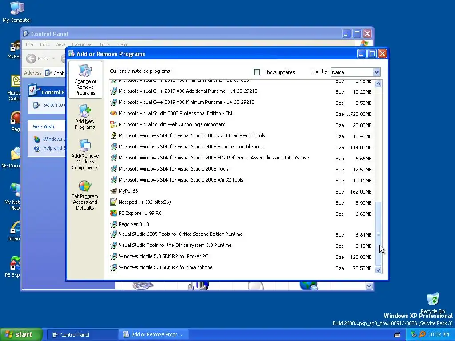Click the 162.00MB size of MyPal 68
This screenshot has height=341, width=455.
point(361,192)
